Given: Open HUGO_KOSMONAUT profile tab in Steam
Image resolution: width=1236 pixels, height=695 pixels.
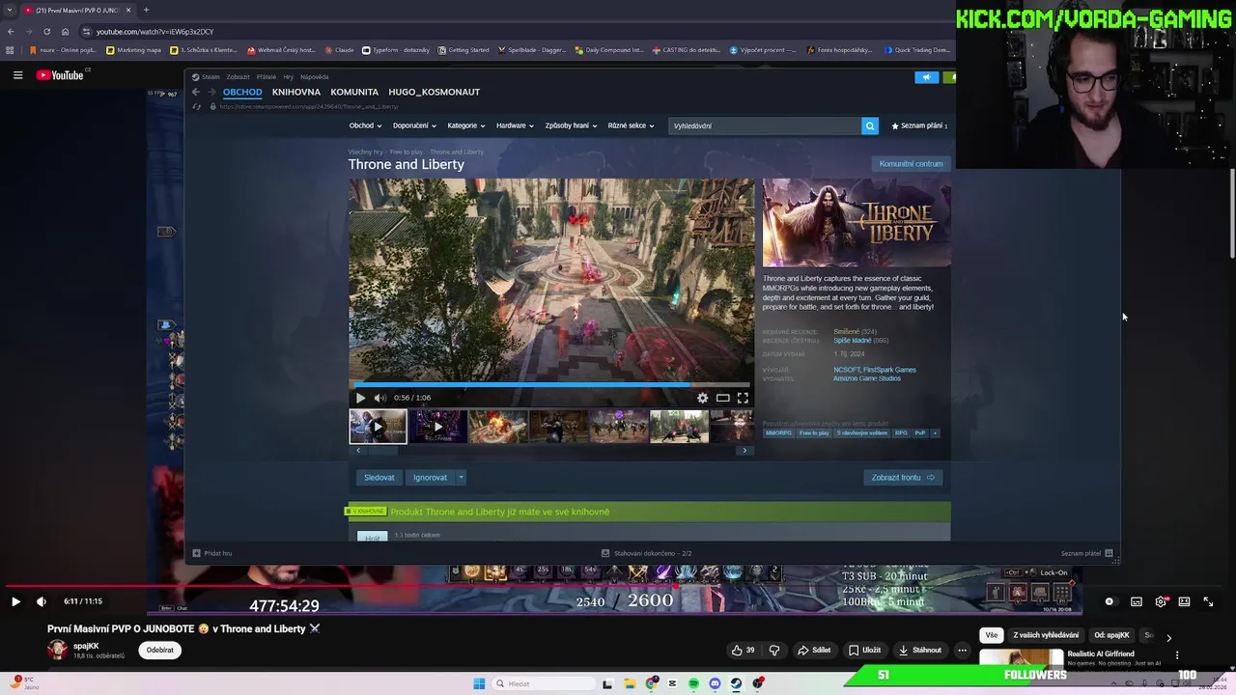Looking at the screenshot, I should (x=435, y=92).
